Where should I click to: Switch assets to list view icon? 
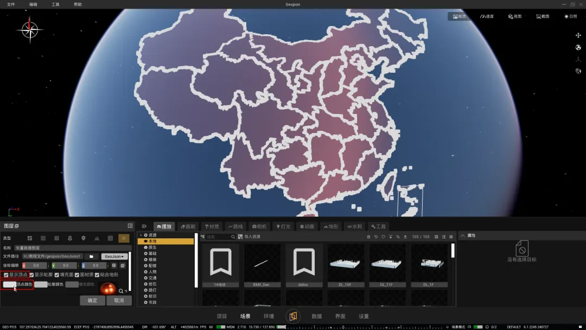click(444, 237)
